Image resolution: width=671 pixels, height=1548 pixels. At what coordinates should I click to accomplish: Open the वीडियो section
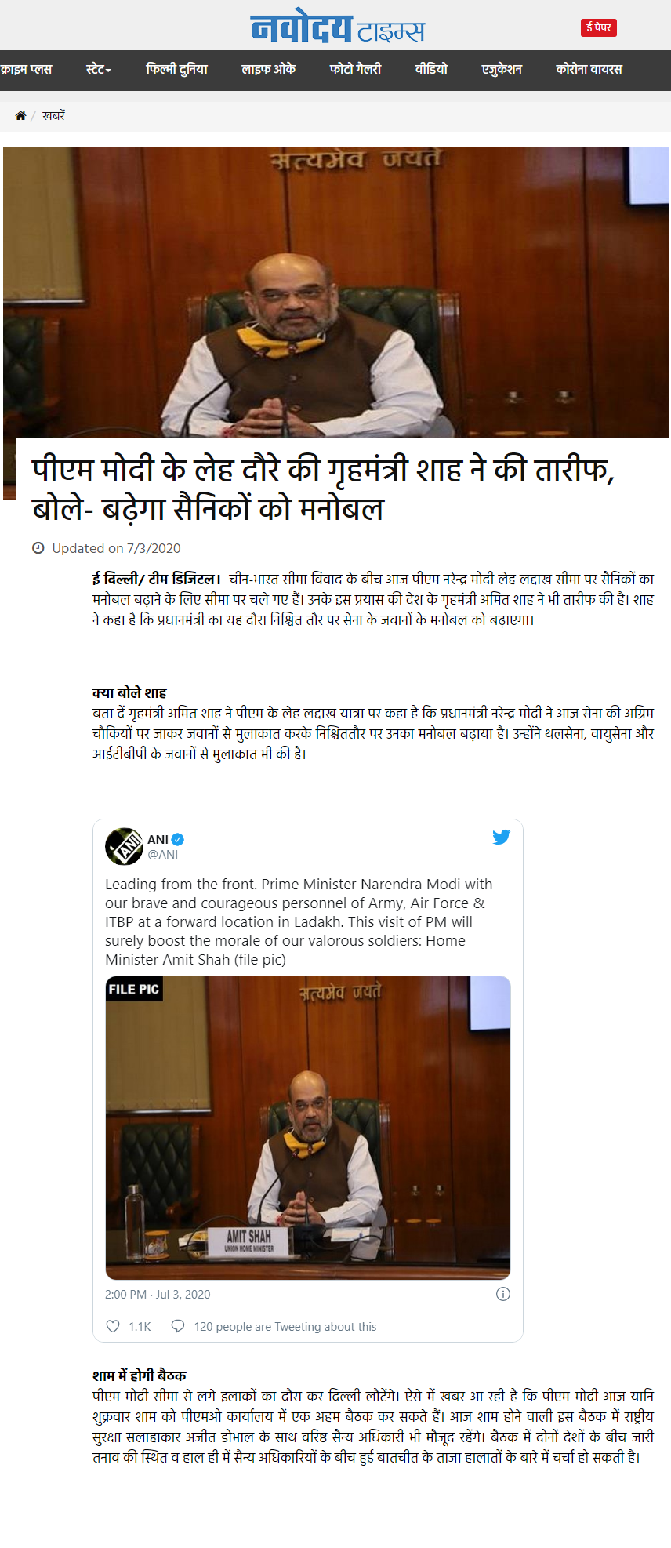coord(431,69)
